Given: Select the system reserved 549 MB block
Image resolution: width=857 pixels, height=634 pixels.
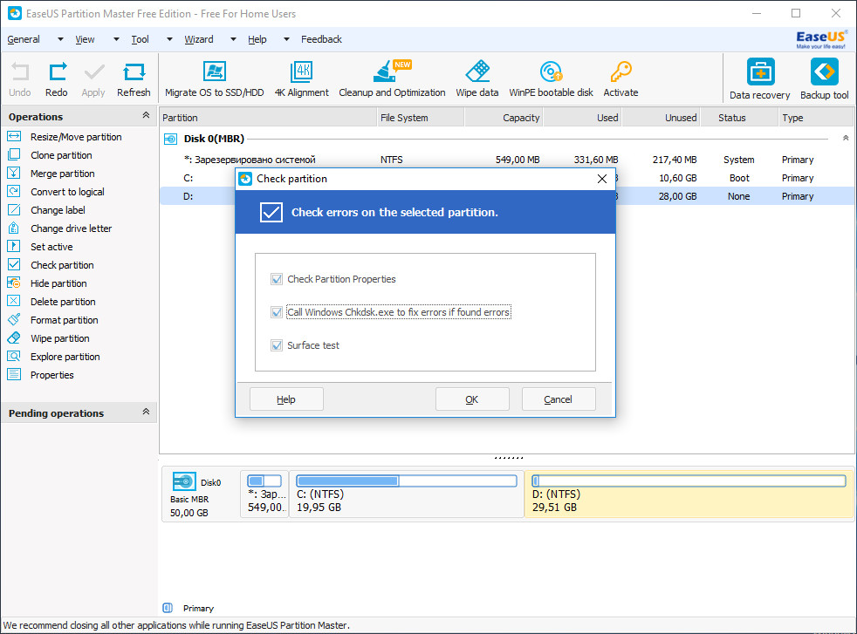Looking at the screenshot, I should [264, 494].
